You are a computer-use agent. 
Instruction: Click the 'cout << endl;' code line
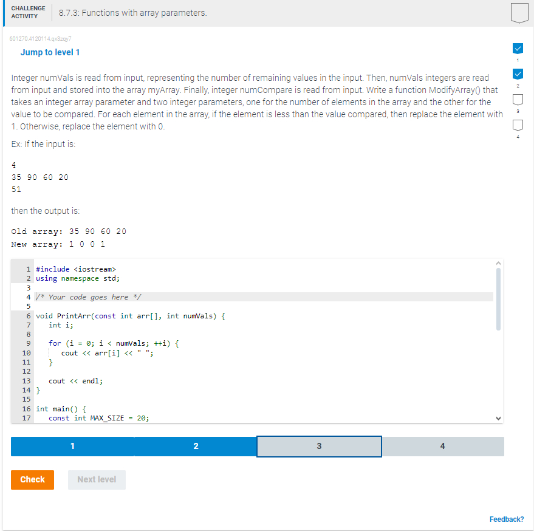75,381
